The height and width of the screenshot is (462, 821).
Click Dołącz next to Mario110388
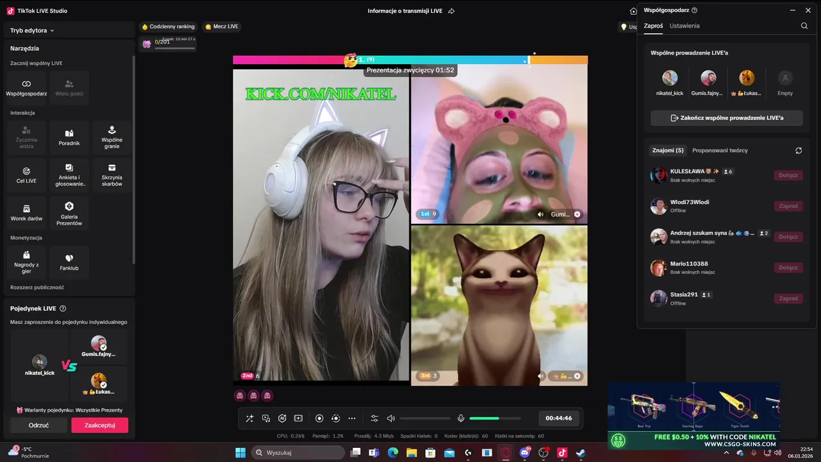click(788, 268)
